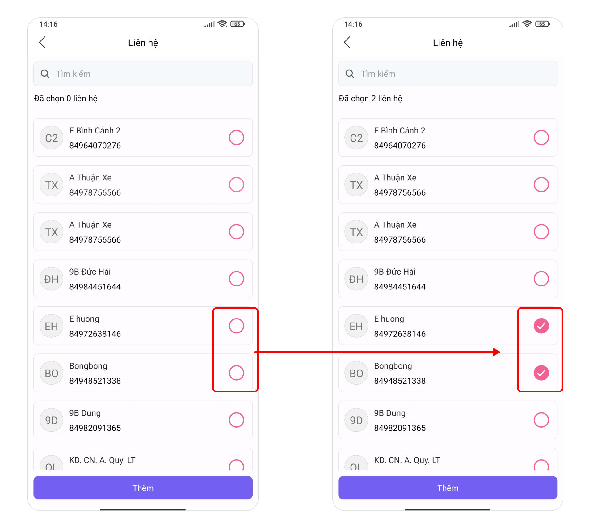The image size is (593, 528).
Task: Click the Thêm button on left screen
Action: [x=143, y=488]
